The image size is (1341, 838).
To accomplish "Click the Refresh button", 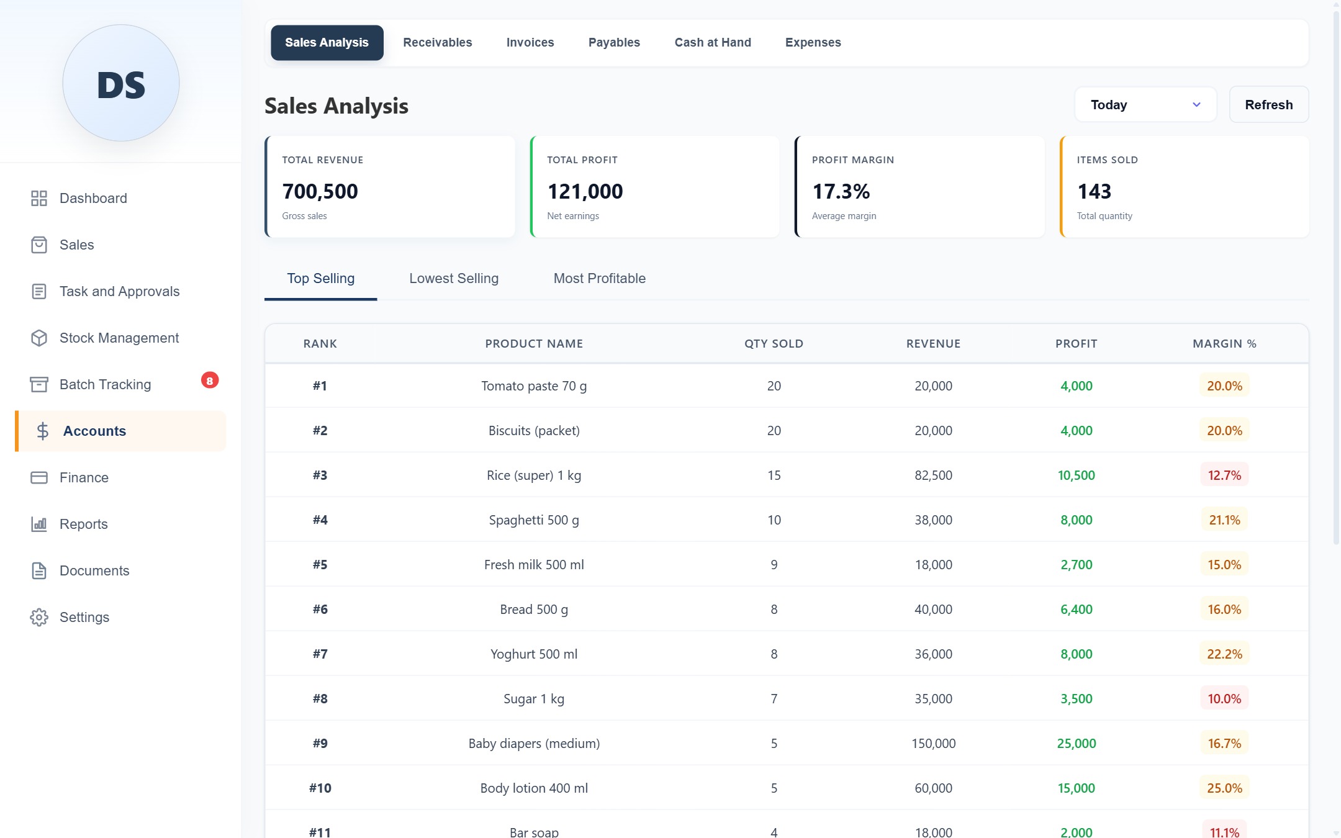I will pyautogui.click(x=1269, y=105).
